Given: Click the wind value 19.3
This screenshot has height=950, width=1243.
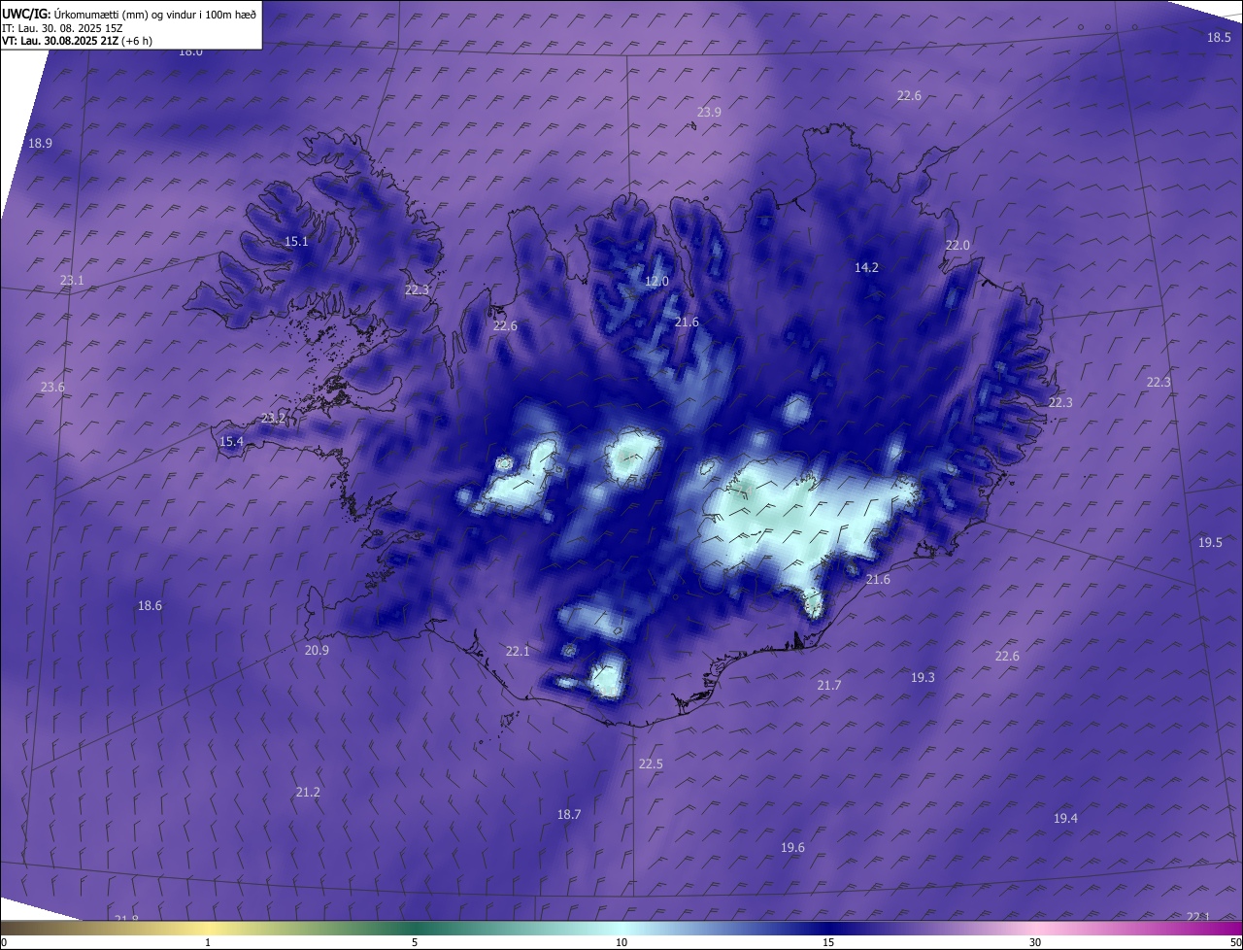Looking at the screenshot, I should tap(923, 678).
